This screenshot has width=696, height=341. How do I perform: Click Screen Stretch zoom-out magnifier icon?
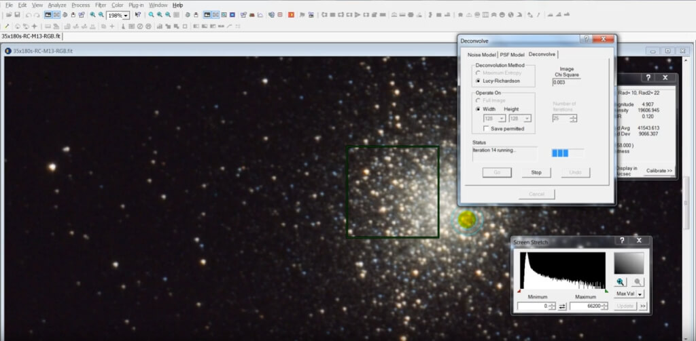click(x=638, y=281)
